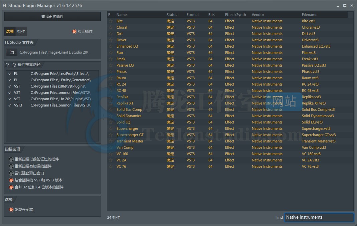Click the second search-path folder icon
The height and width of the screenshot is (226, 357).
tap(14, 65)
